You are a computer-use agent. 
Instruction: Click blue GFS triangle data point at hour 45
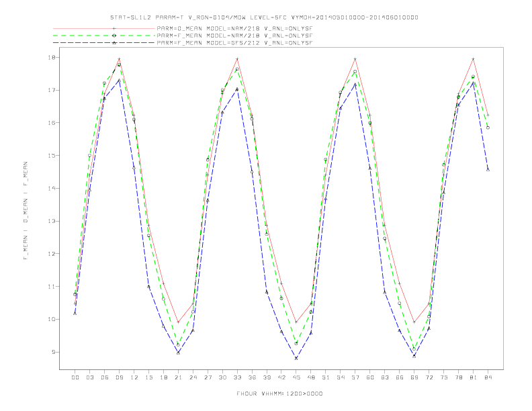(x=296, y=358)
